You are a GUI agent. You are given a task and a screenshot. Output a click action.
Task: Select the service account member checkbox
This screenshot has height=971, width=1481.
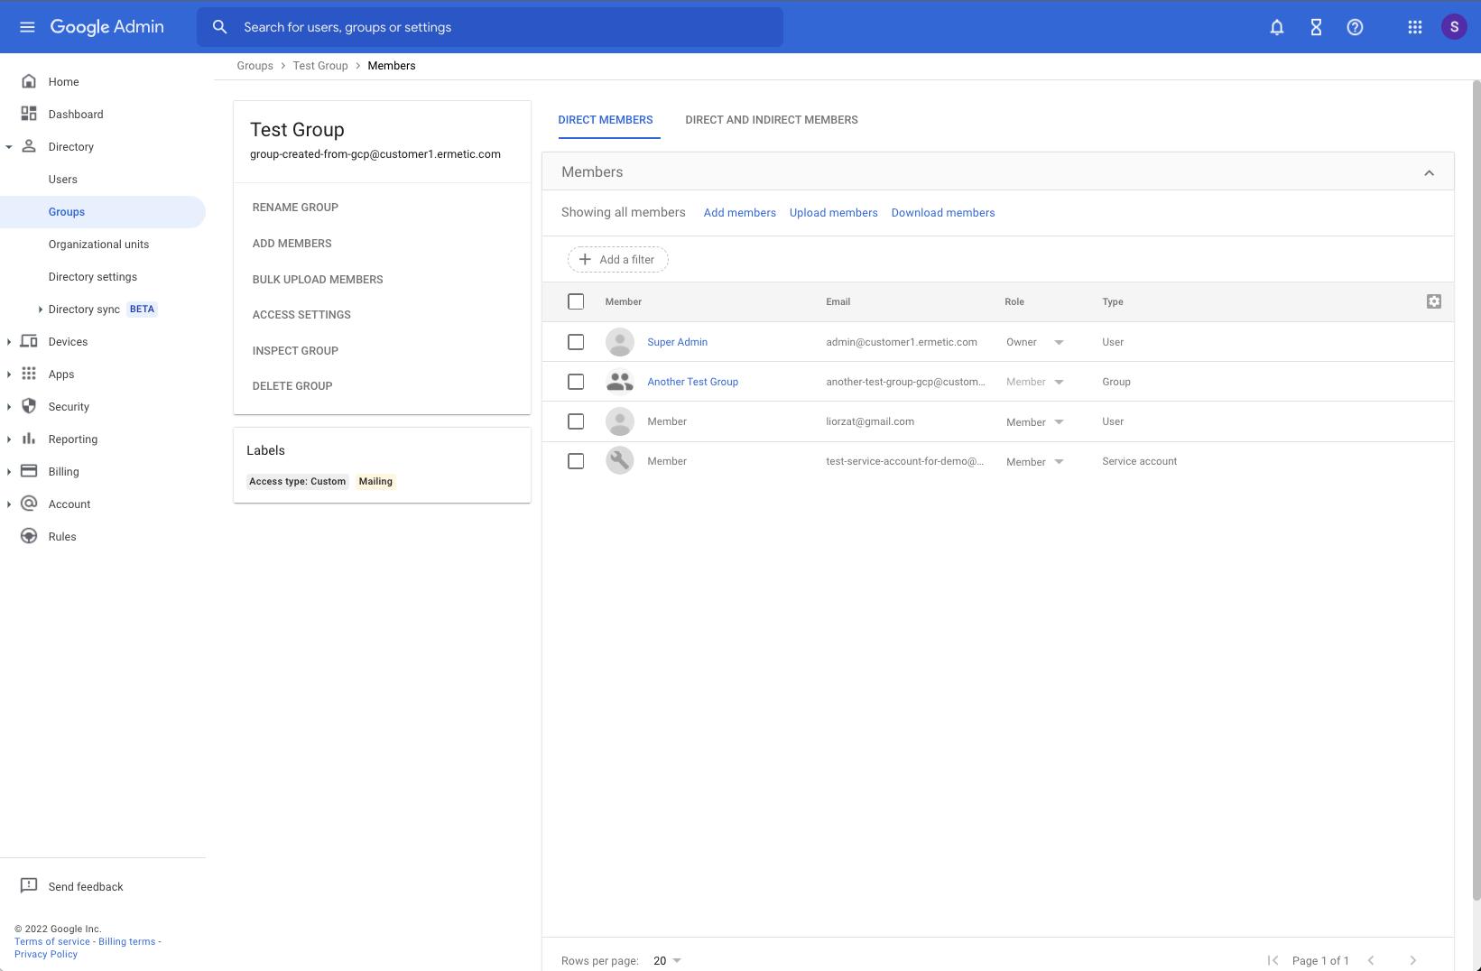tap(576, 460)
